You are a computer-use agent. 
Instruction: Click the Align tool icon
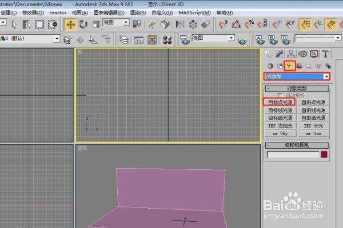(206, 25)
